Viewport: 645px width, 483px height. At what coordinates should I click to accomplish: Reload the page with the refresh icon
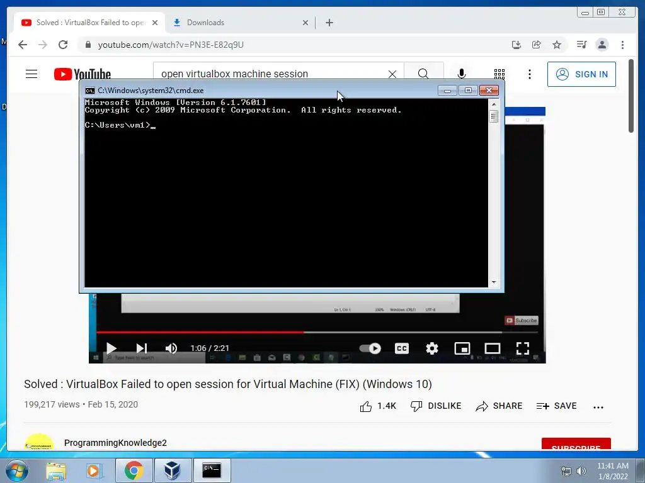pos(63,45)
